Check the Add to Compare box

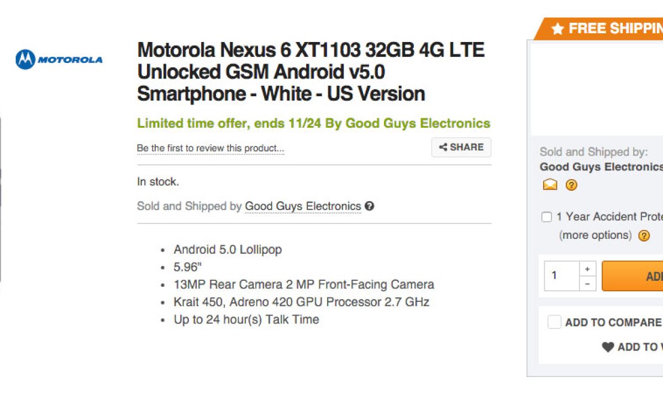click(x=554, y=322)
